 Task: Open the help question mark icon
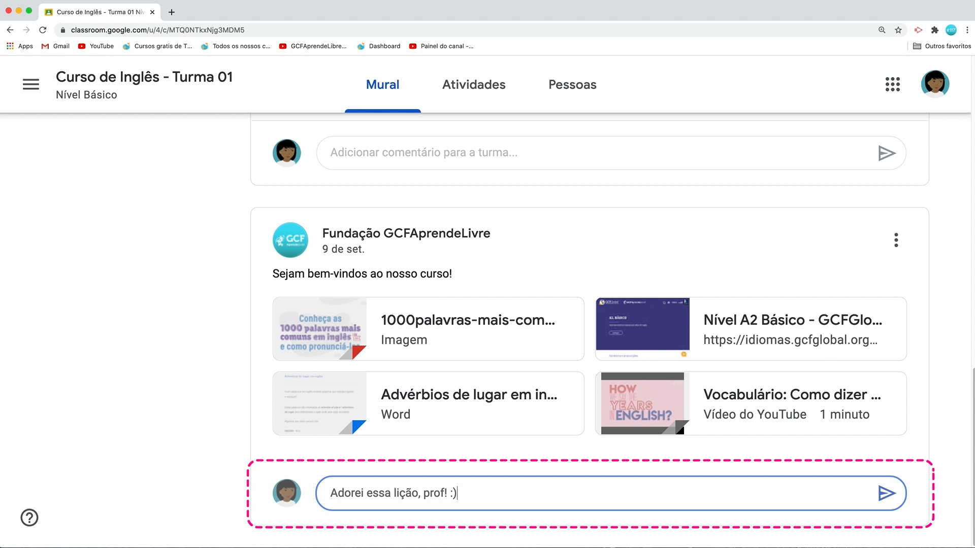tap(29, 518)
